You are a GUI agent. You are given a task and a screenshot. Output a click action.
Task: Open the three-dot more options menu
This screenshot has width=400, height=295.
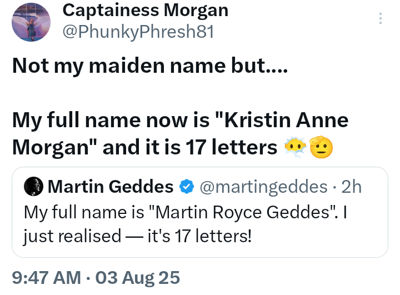[381, 19]
